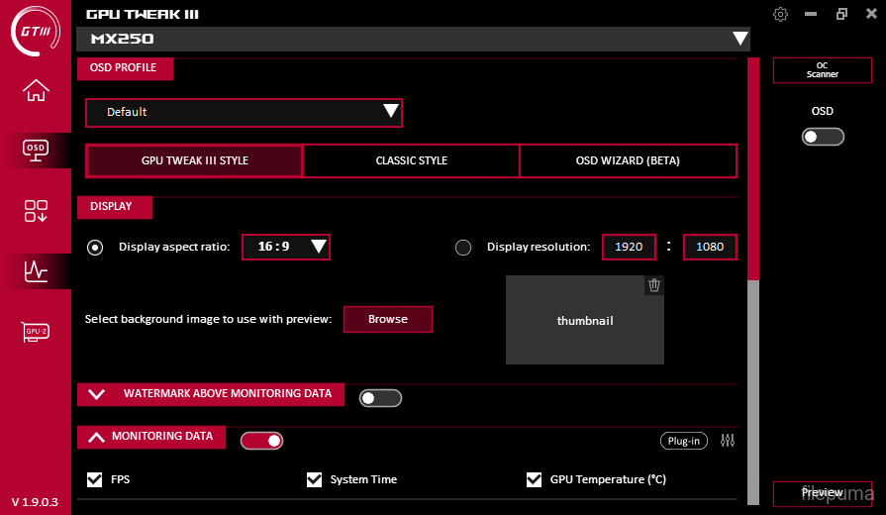Viewport: 886px width, 515px height.
Task: Open settings gear icon in title bar
Action: pyautogui.click(x=780, y=14)
